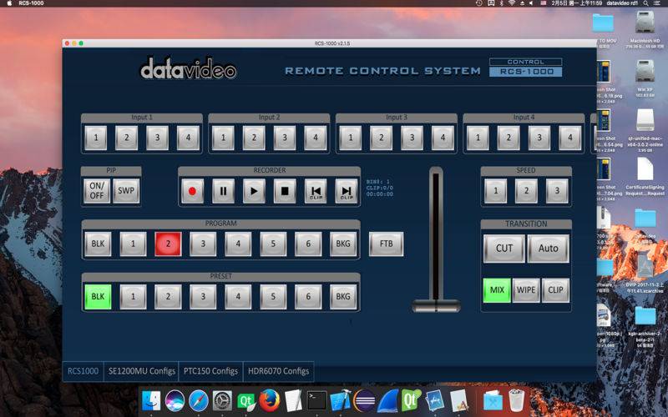Stop the recorder

(x=285, y=191)
